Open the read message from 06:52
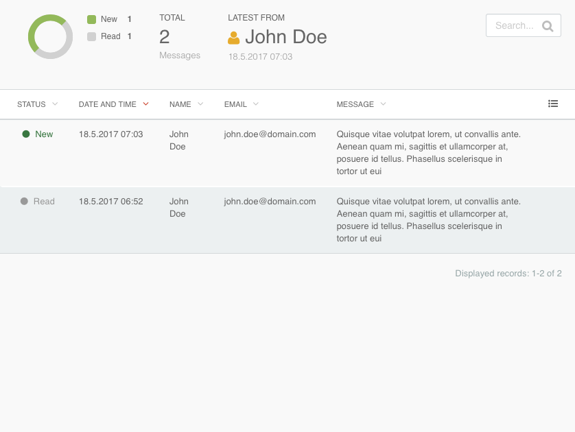The height and width of the screenshot is (432, 575). tap(287, 220)
